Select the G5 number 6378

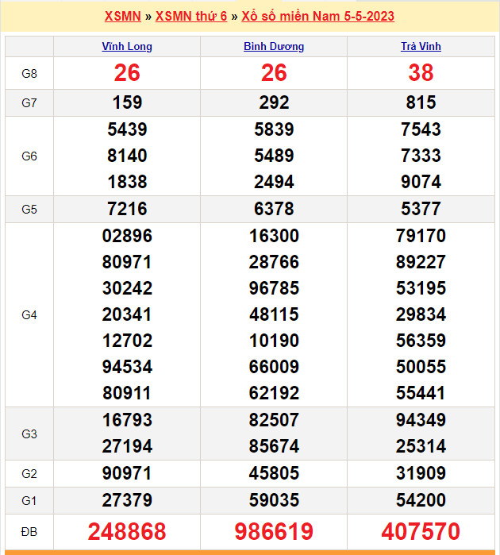click(x=274, y=210)
